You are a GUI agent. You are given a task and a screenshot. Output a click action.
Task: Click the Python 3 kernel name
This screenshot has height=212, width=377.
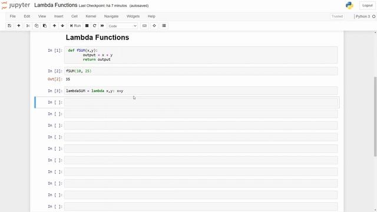pos(363,16)
